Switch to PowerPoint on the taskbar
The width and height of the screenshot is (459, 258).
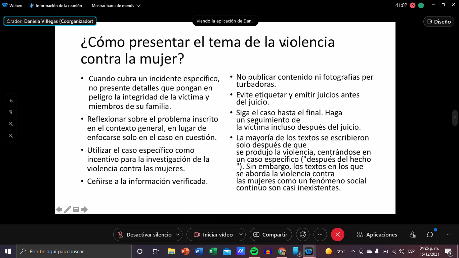185,251
